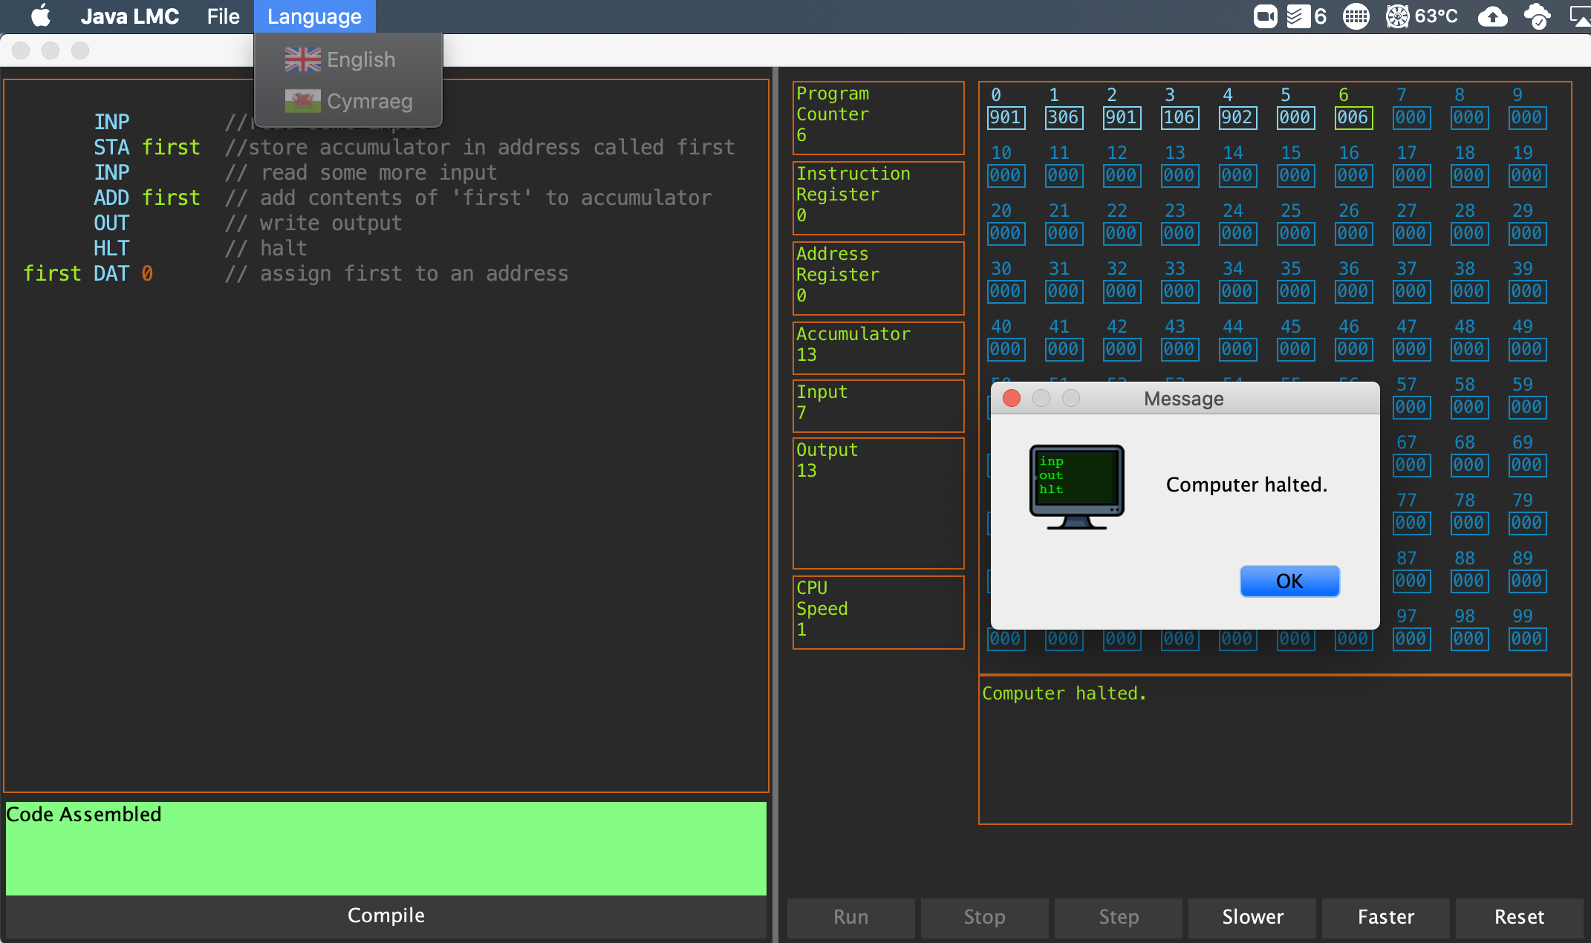Click the keyboard globe icon in menu bar
This screenshot has width=1591, height=943.
coord(1356,16)
